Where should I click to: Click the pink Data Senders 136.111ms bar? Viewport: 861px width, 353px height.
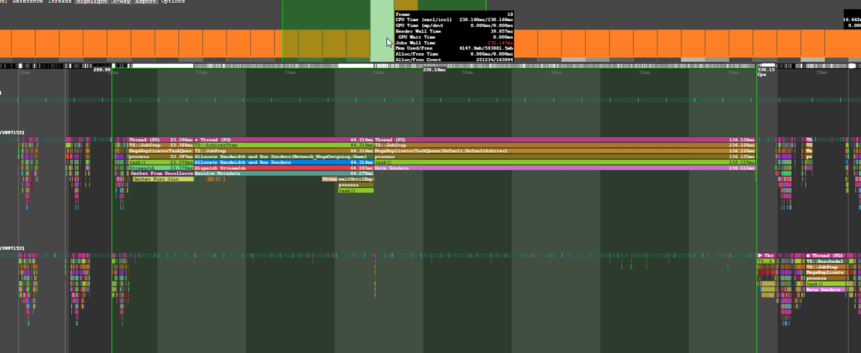coord(565,168)
